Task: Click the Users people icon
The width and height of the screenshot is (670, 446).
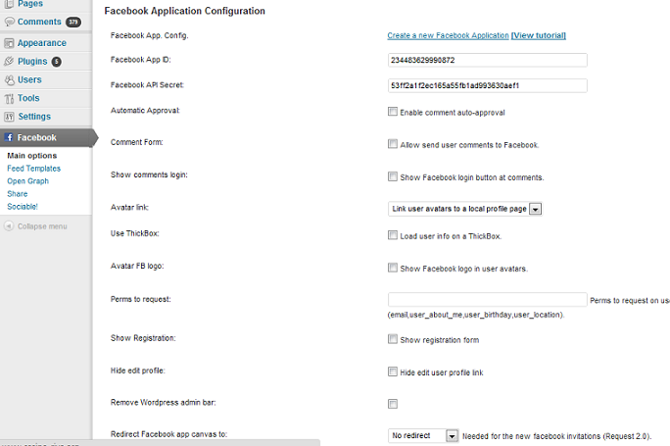Action: tap(9, 80)
